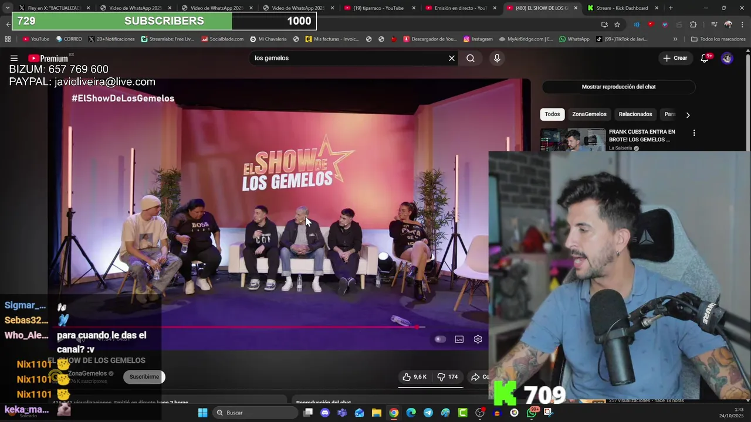Dislike the video showing 174
751x422 pixels.
coord(447,377)
